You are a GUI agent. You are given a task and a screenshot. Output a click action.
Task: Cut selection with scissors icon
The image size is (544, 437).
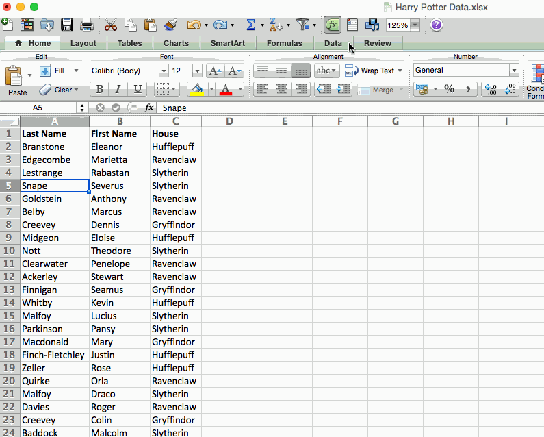(x=111, y=25)
